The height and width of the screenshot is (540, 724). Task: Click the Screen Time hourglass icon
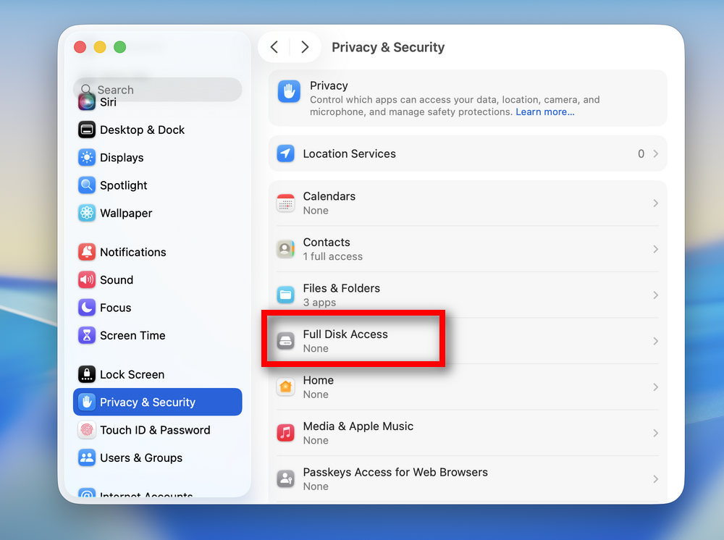pos(87,335)
